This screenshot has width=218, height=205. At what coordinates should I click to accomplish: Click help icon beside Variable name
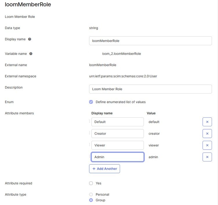click(x=31, y=54)
